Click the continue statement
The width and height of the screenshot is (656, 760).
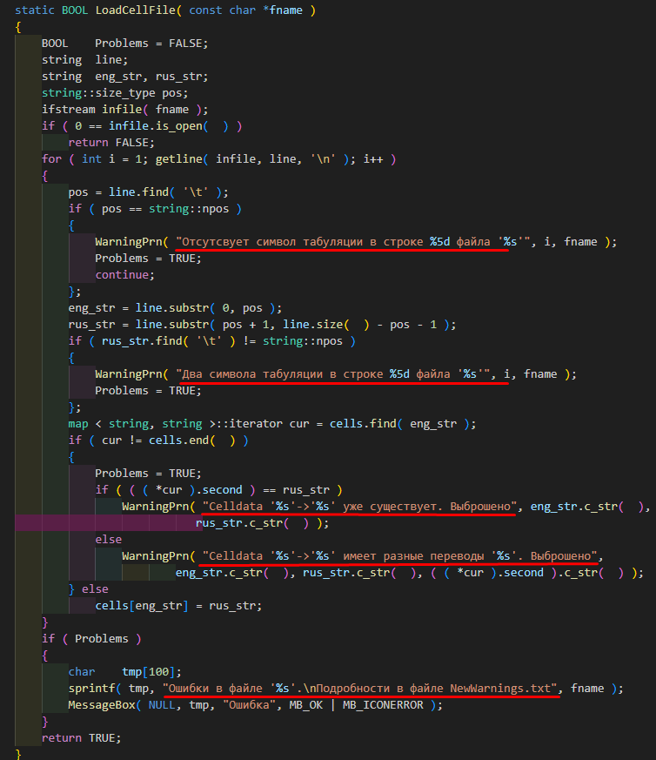(122, 275)
